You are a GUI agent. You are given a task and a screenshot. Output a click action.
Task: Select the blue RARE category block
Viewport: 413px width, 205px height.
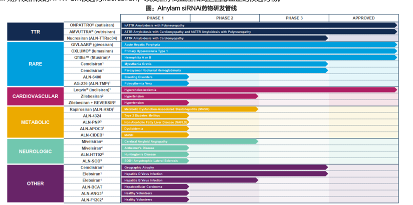tap(35, 64)
